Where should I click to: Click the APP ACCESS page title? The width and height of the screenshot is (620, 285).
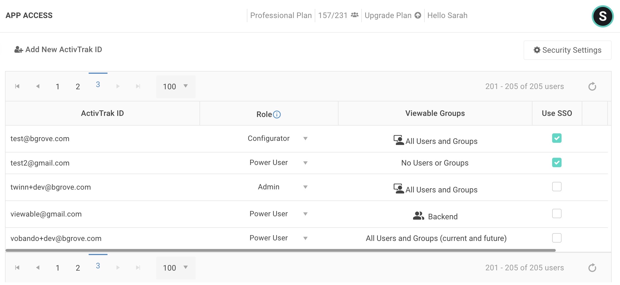[x=29, y=15]
